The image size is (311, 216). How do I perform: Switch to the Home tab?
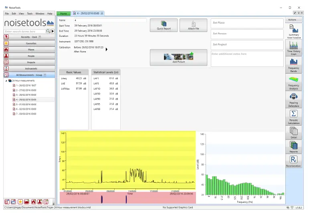coord(63,14)
